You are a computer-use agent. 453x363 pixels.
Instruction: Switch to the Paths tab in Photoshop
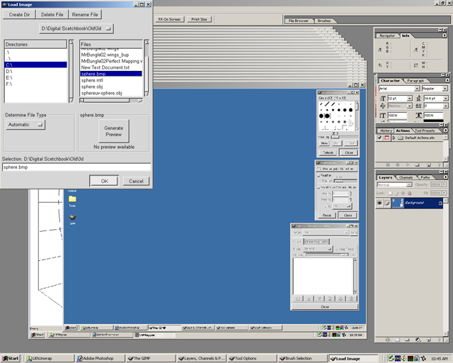(425, 177)
